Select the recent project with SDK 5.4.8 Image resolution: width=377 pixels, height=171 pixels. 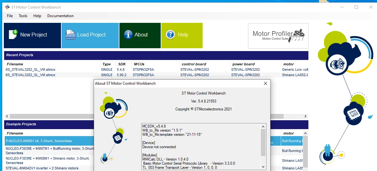click(x=156, y=69)
